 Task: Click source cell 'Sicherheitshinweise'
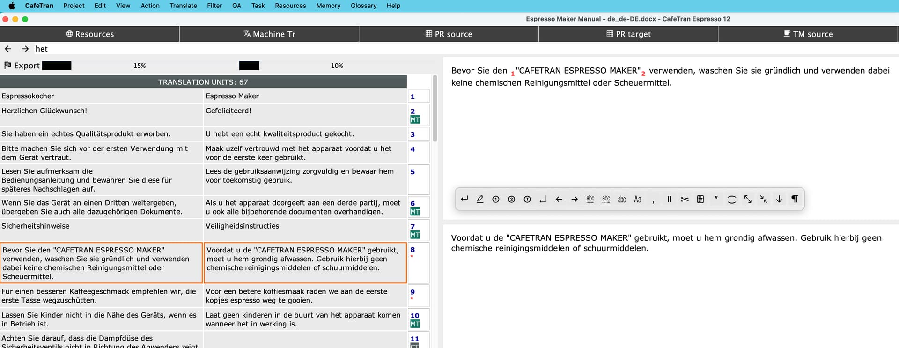(x=101, y=230)
